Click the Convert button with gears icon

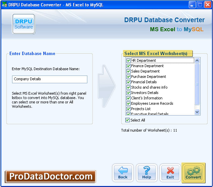pyautogui.click(x=193, y=173)
